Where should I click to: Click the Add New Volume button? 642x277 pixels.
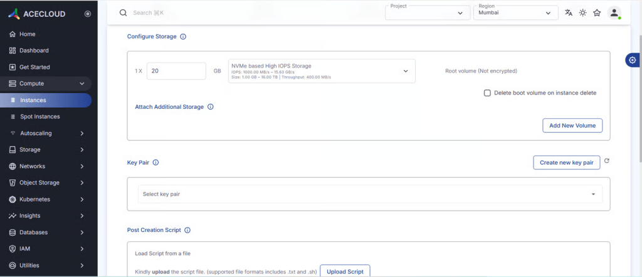(x=572, y=126)
